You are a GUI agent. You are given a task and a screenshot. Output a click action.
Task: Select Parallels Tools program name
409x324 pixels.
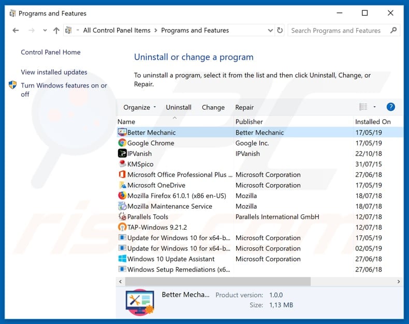148,217
